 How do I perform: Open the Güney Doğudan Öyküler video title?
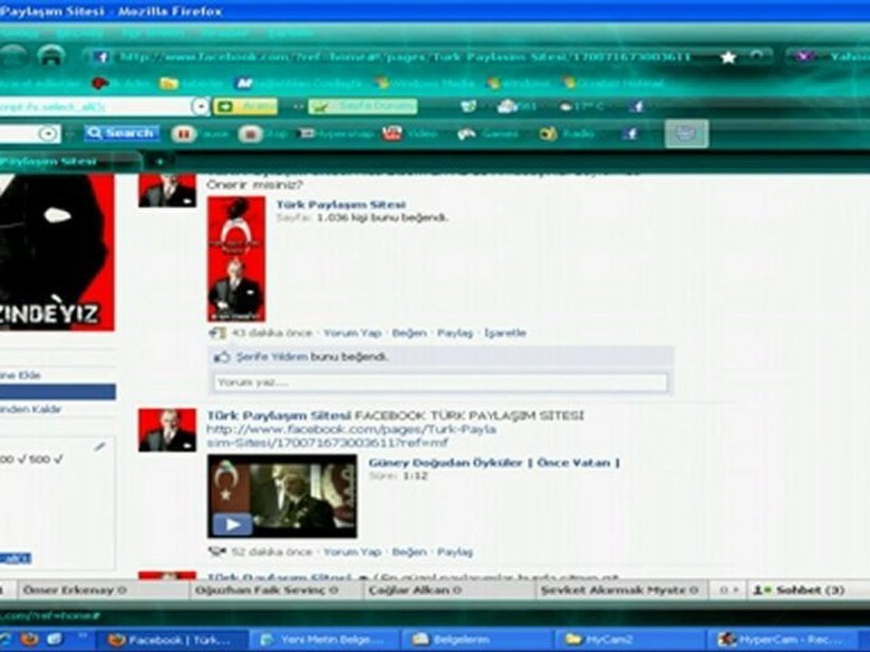pos(494,463)
